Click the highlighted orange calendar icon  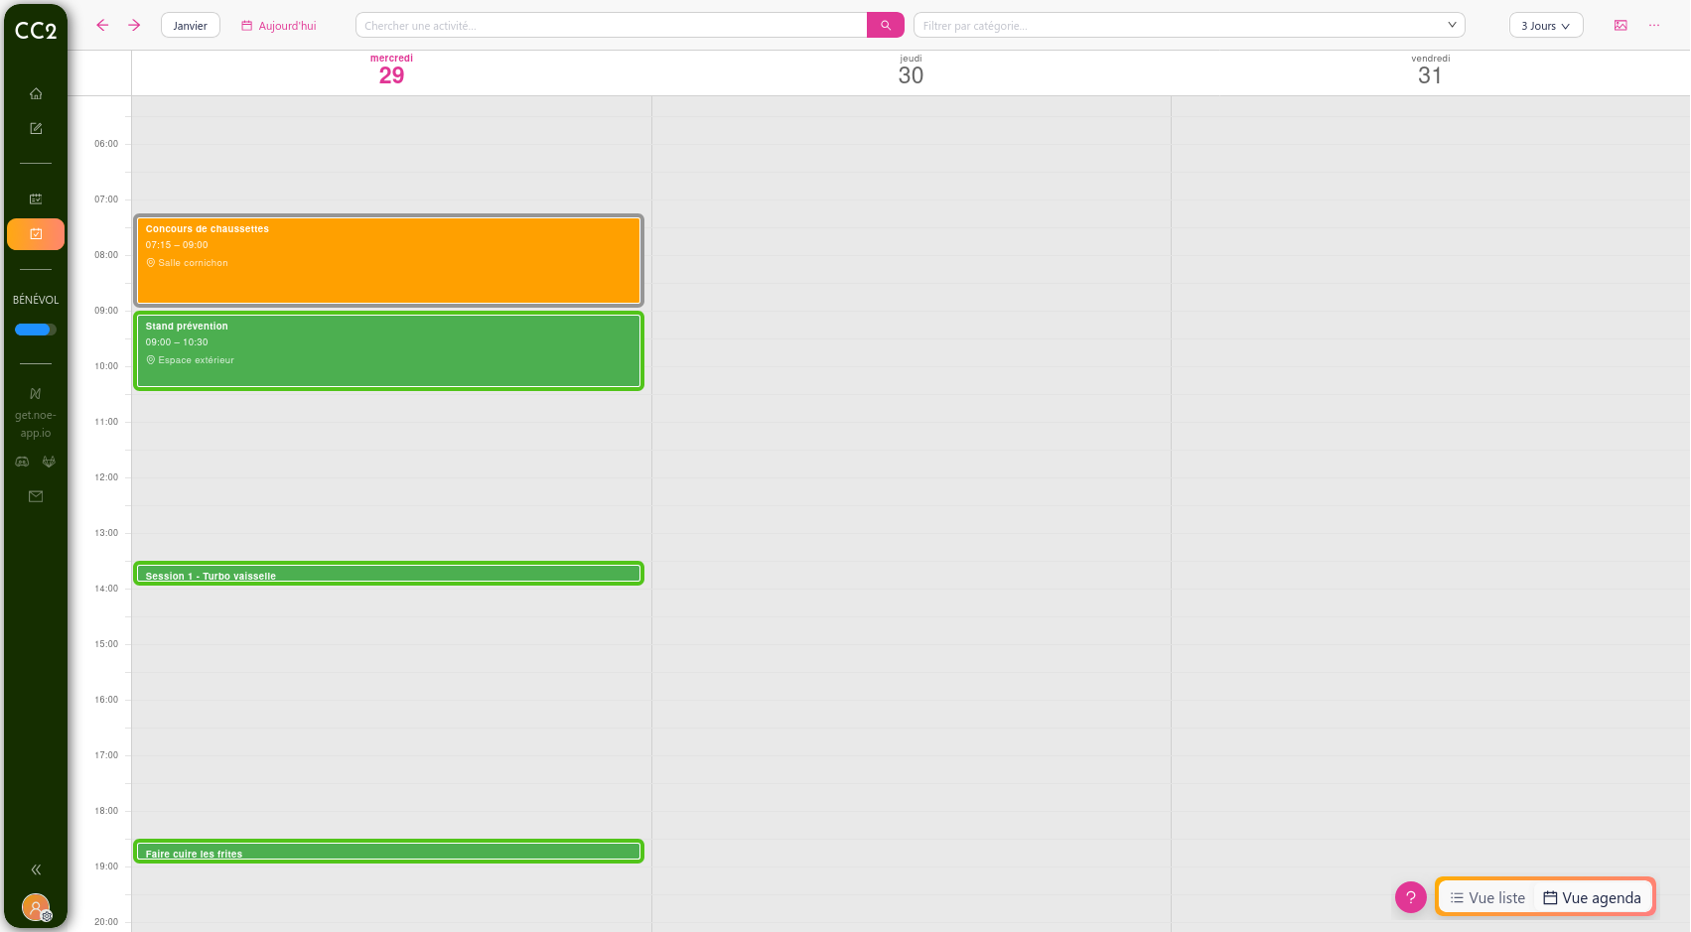(35, 234)
